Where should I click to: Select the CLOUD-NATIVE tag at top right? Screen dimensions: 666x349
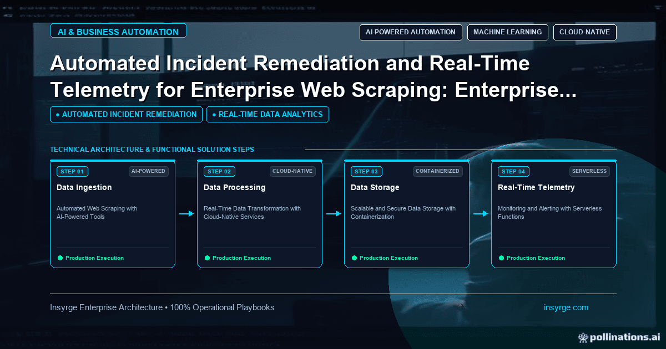point(584,32)
